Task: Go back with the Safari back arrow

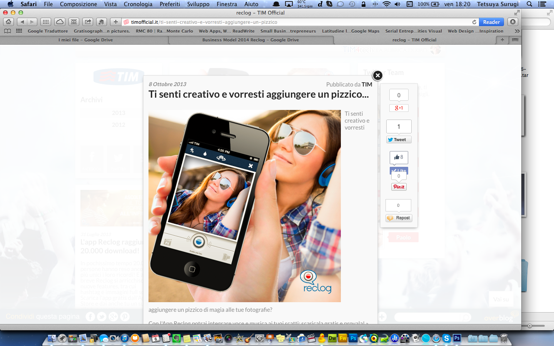Action: [x=22, y=22]
